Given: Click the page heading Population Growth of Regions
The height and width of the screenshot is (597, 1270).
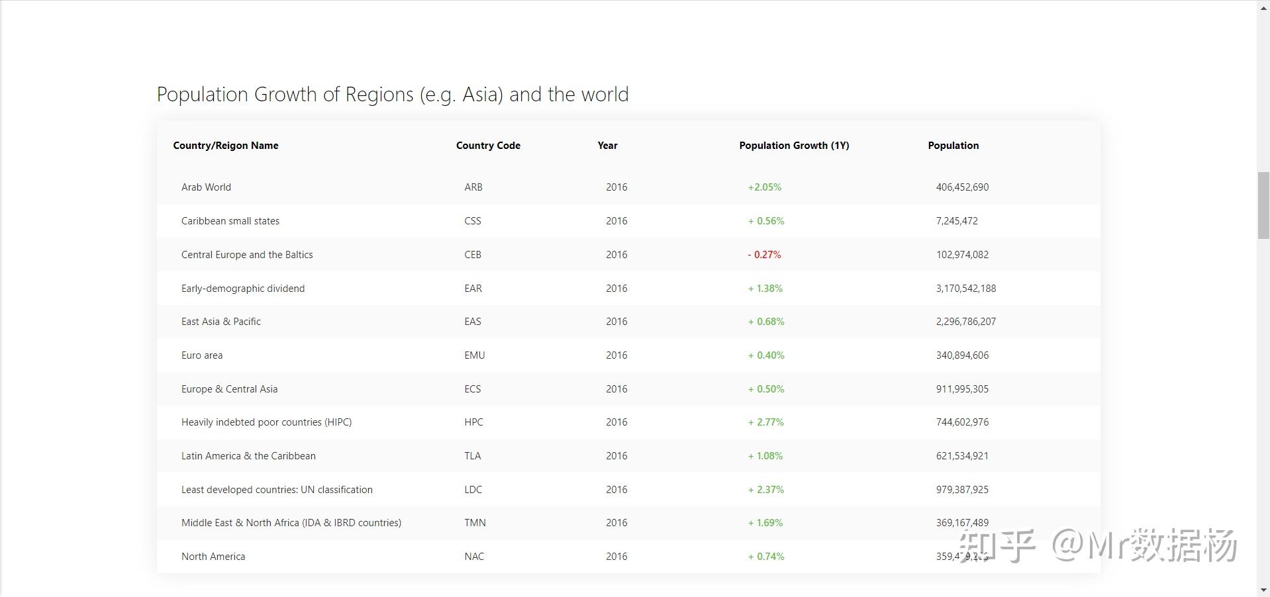Looking at the screenshot, I should (392, 95).
